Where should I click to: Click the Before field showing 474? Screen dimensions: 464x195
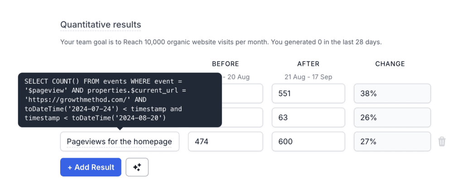coord(226,141)
